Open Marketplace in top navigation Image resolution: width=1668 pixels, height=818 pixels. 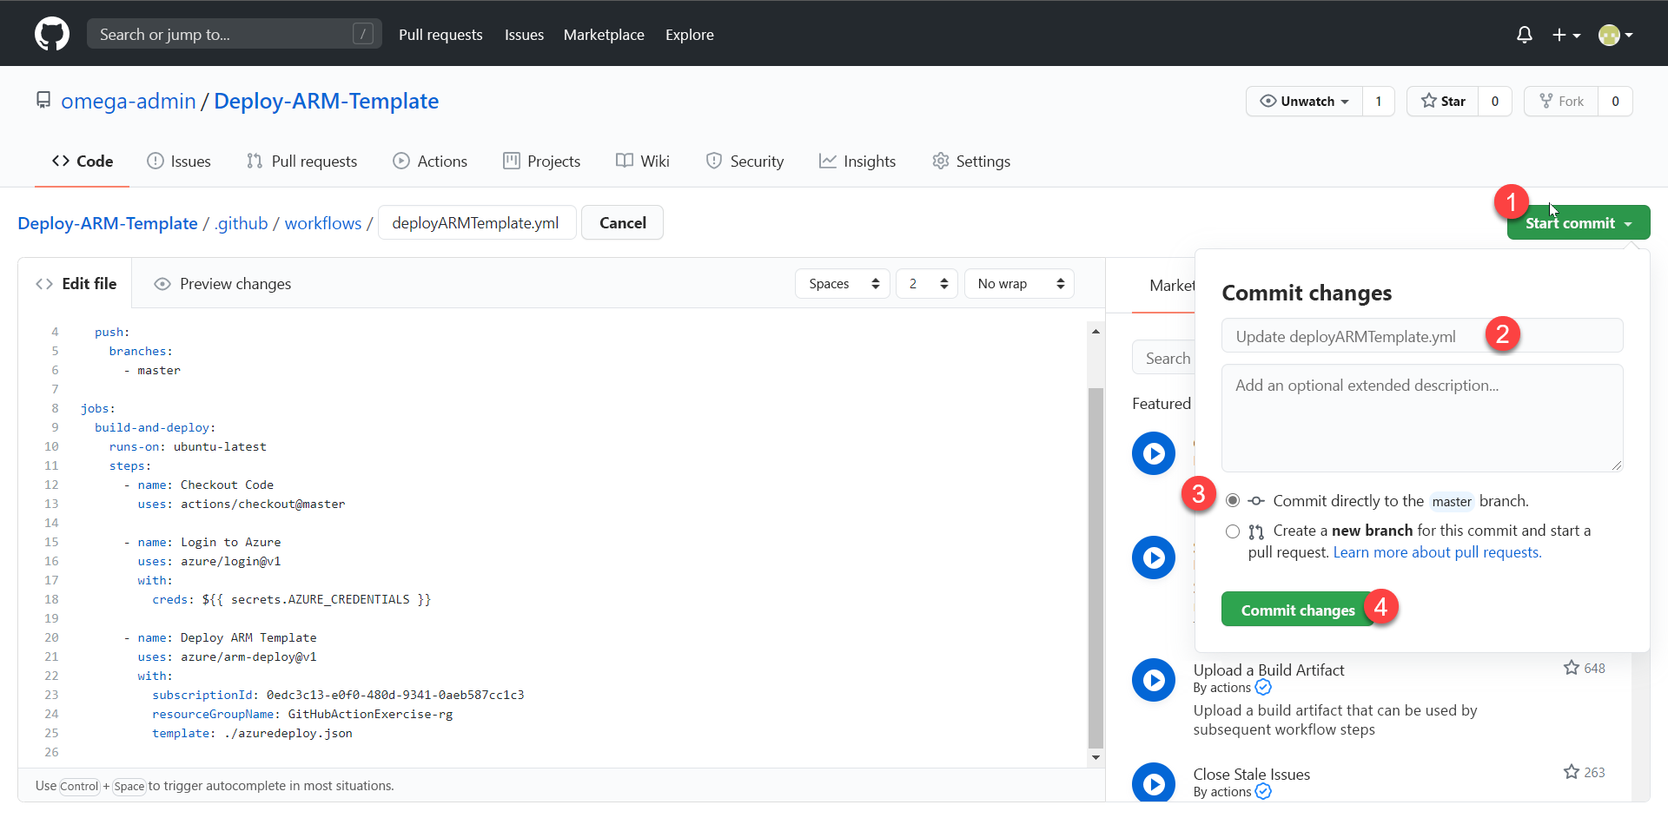coord(604,35)
